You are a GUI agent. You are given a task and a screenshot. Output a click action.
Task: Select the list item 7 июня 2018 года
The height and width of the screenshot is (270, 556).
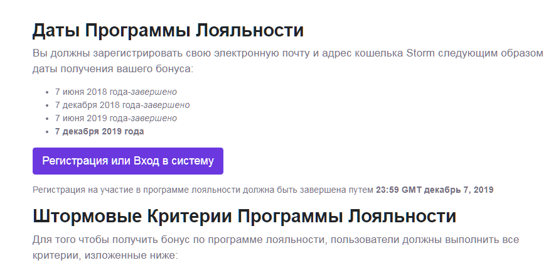(92, 92)
